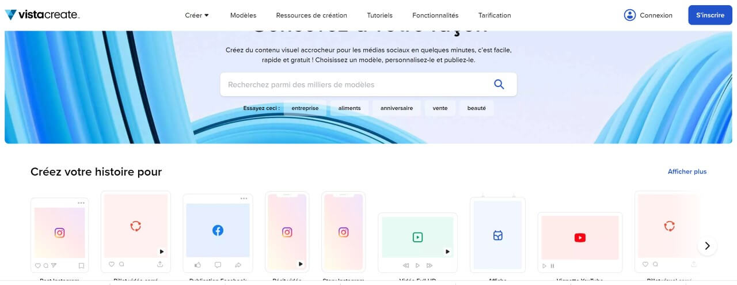
Task: Go to the Tutoriels page
Action: tap(379, 16)
